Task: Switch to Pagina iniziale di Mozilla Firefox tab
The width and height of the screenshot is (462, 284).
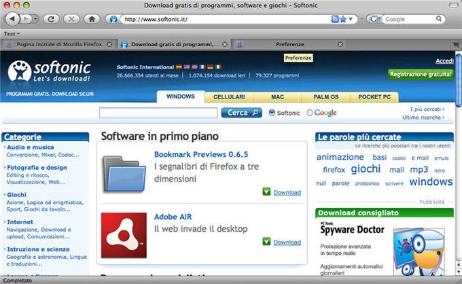Action: [x=59, y=44]
